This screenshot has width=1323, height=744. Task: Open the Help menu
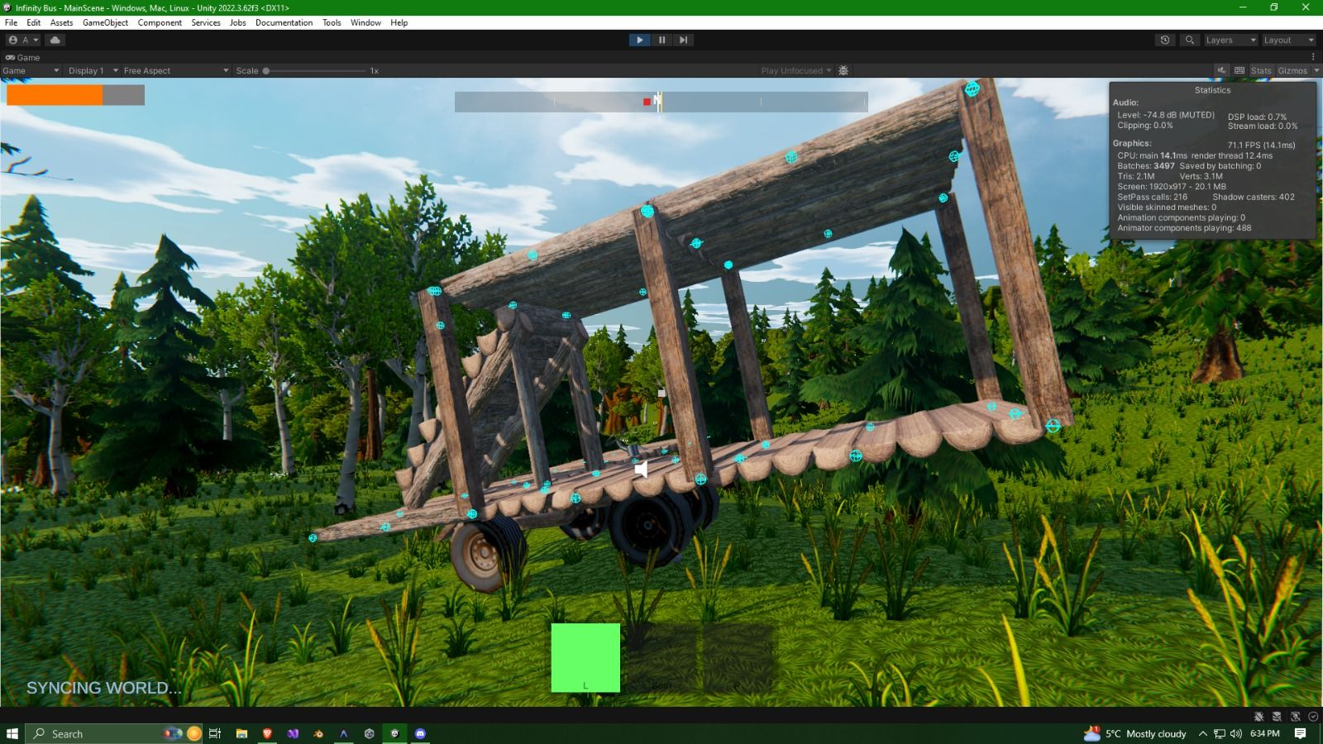pos(399,22)
